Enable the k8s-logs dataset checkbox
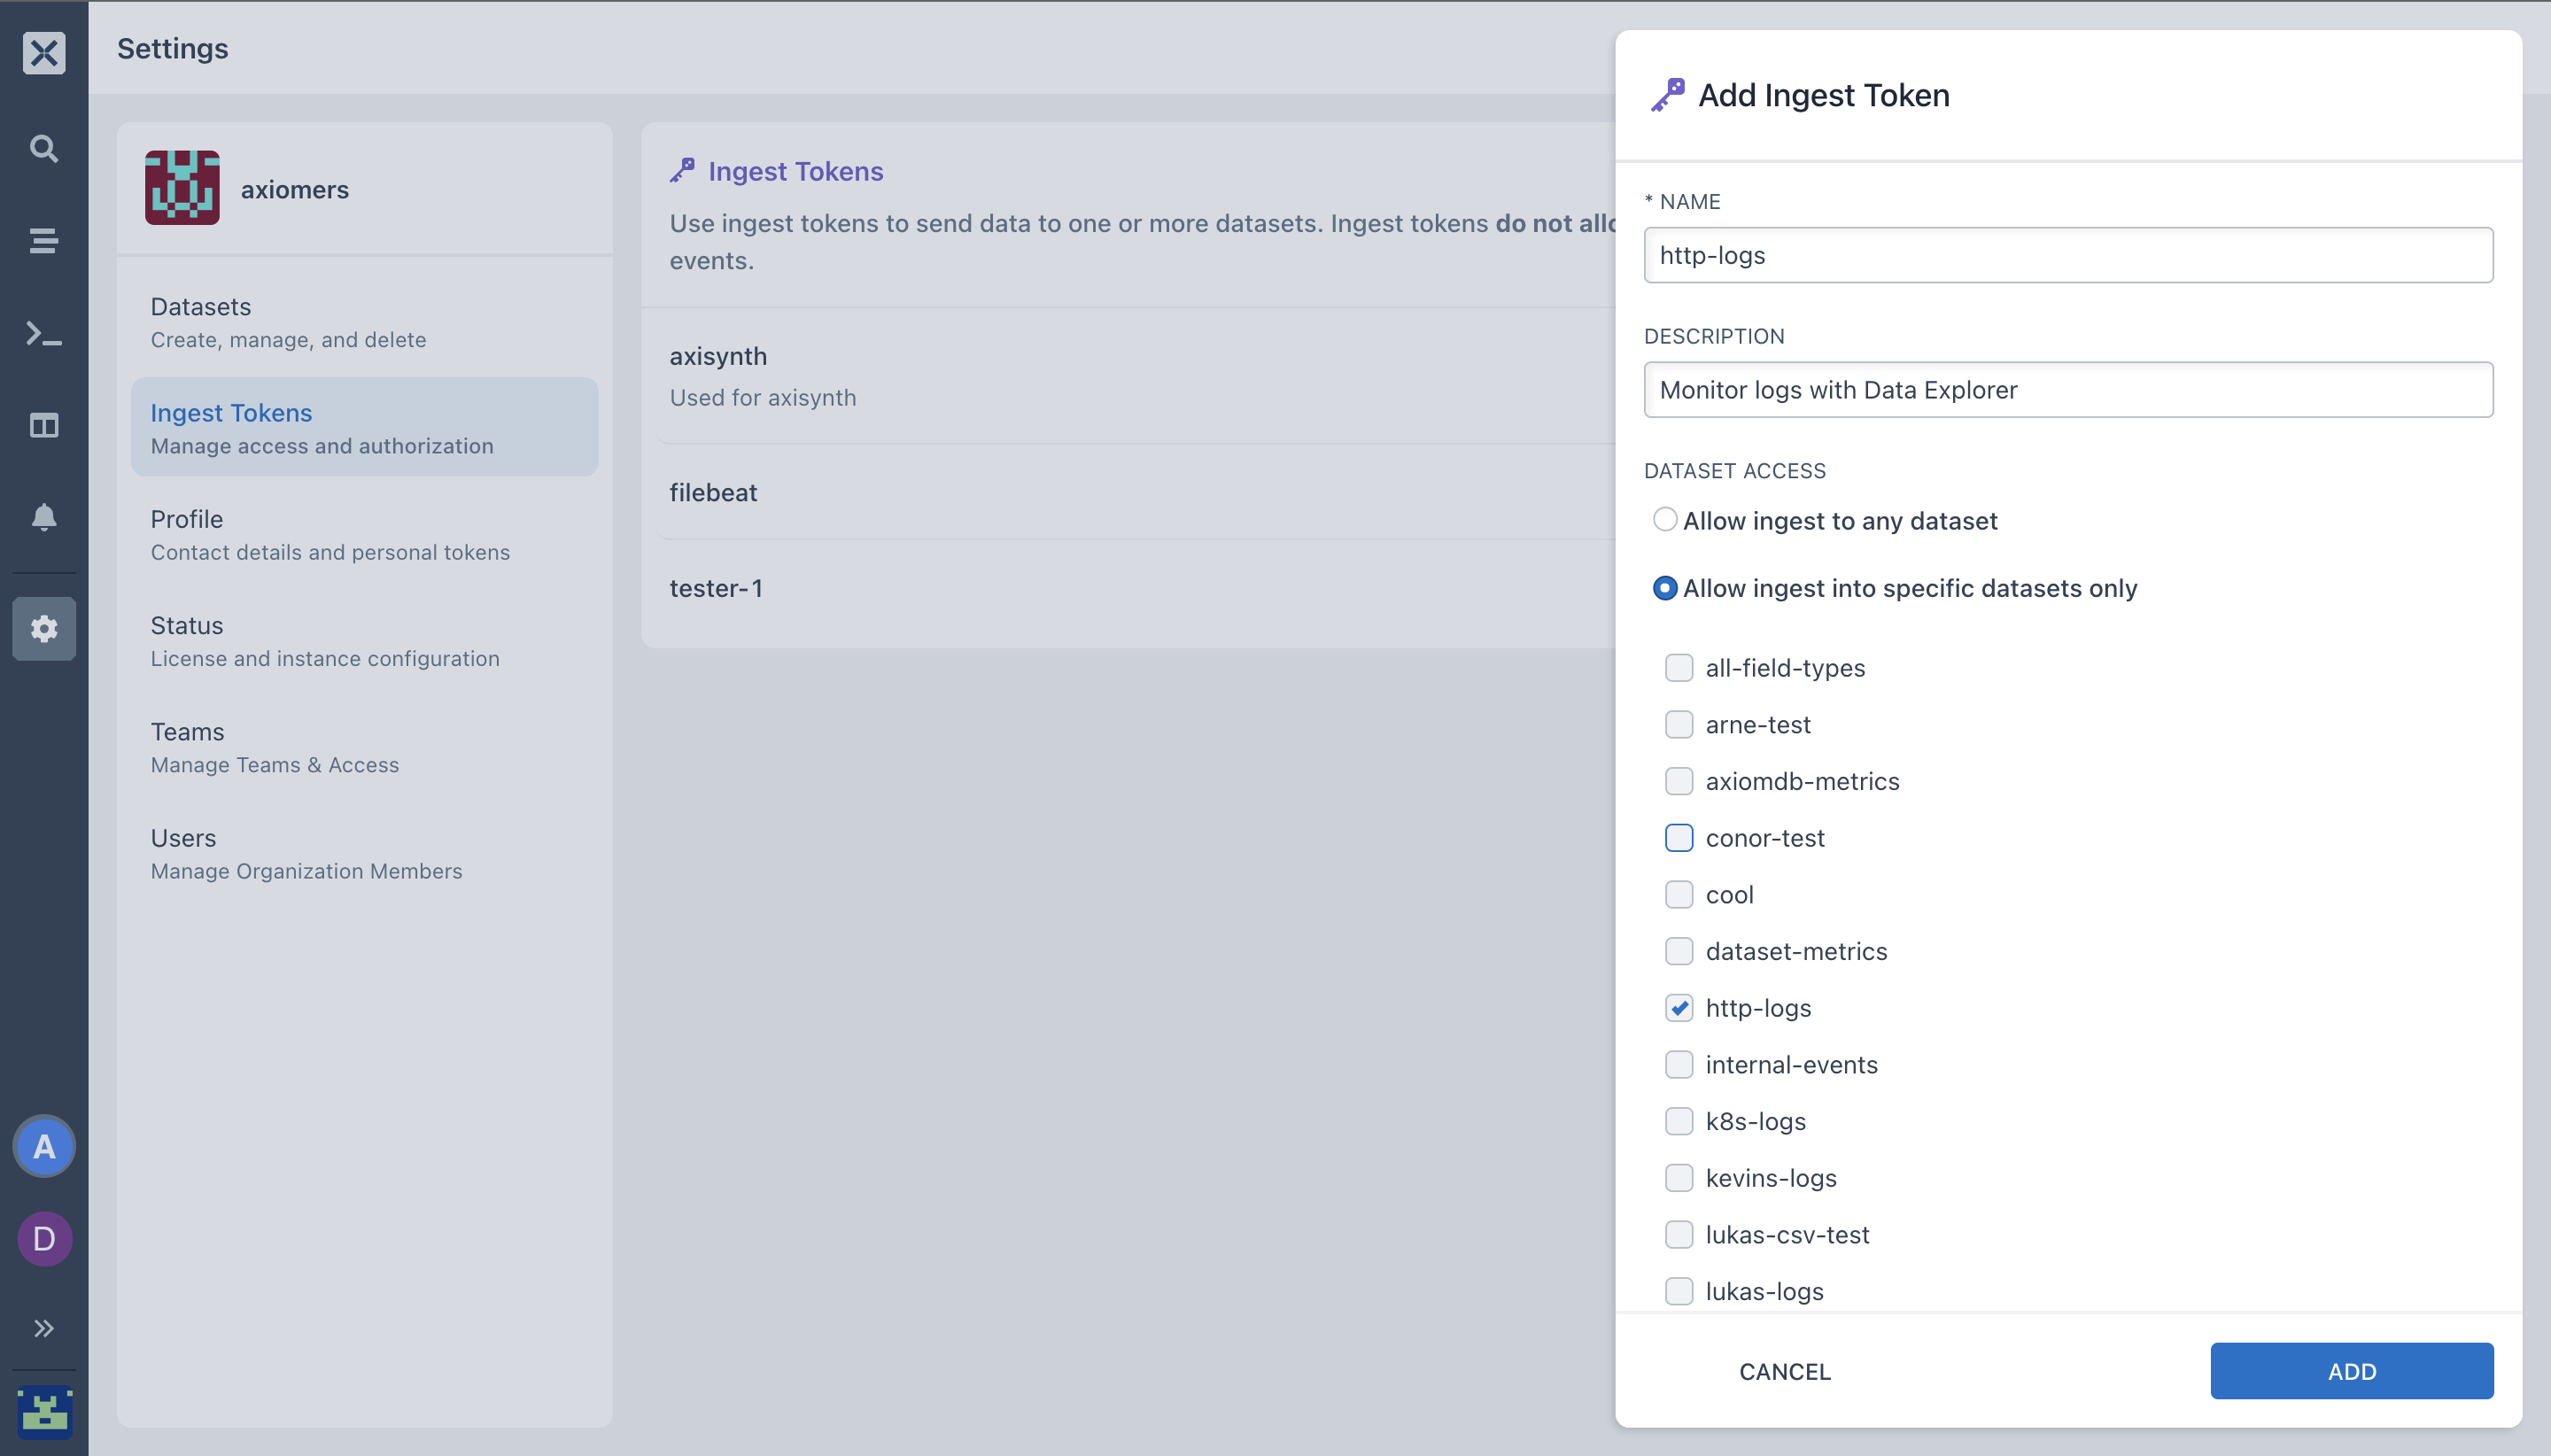Screen dimensions: 2551x1456 point(1678,1121)
